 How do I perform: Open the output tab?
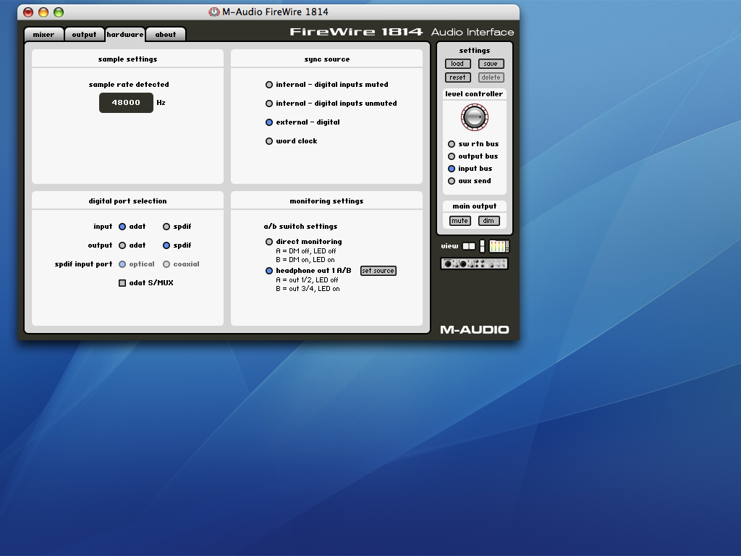click(x=84, y=35)
